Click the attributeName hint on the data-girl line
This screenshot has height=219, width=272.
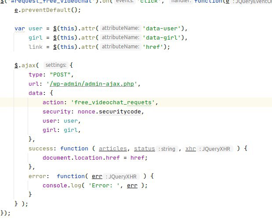click(x=120, y=37)
